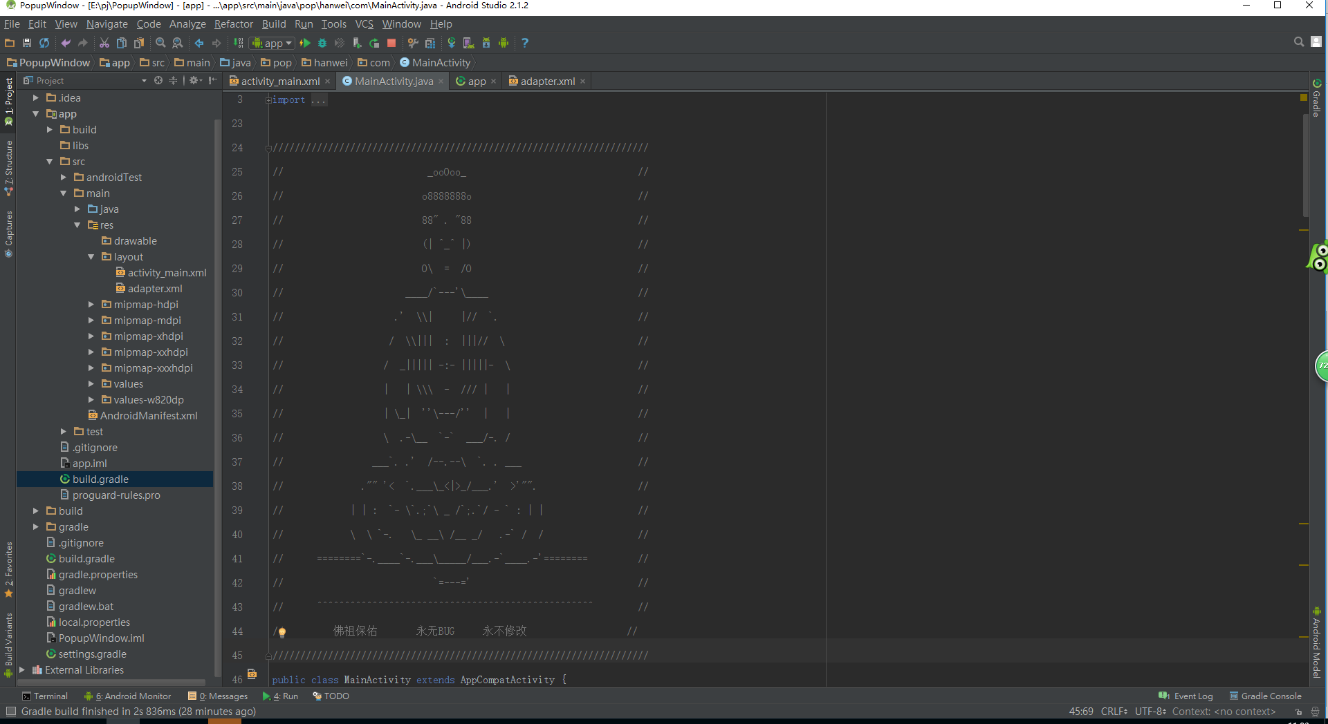Toggle the Gradle tool window
This screenshot has width=1328, height=724.
coord(1317,98)
